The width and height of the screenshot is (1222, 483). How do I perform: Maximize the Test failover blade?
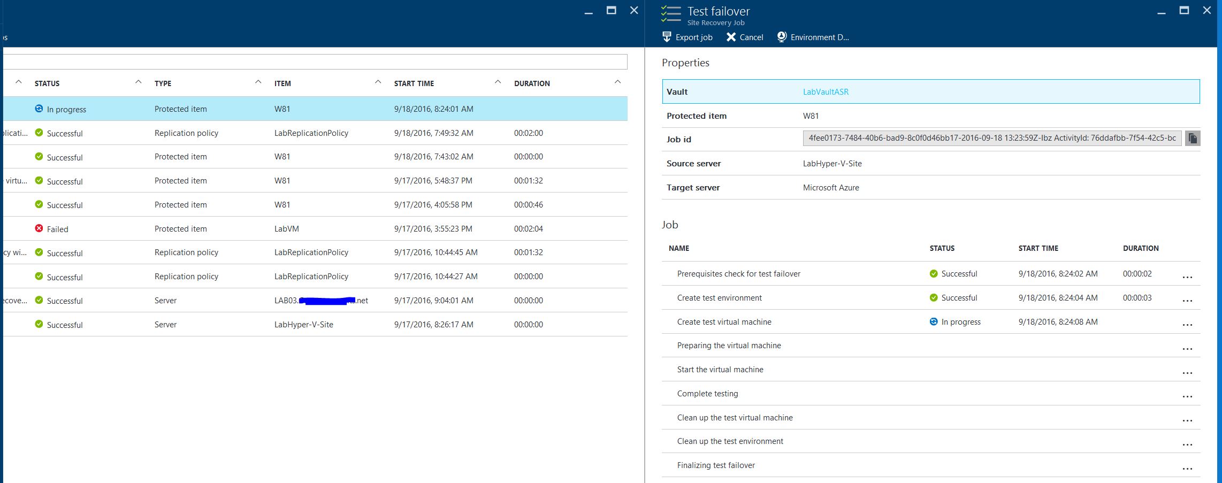[1184, 10]
